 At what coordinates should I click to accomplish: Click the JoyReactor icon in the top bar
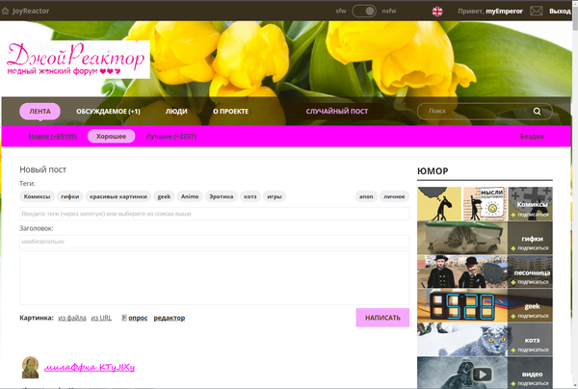click(x=6, y=10)
